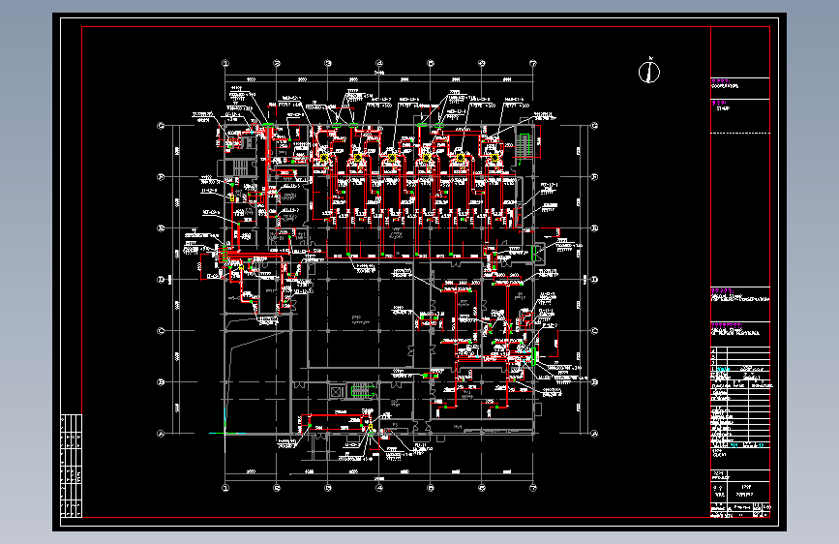Select the elevator shaft box with X
This screenshot has height=544, width=839.
(x=336, y=392)
